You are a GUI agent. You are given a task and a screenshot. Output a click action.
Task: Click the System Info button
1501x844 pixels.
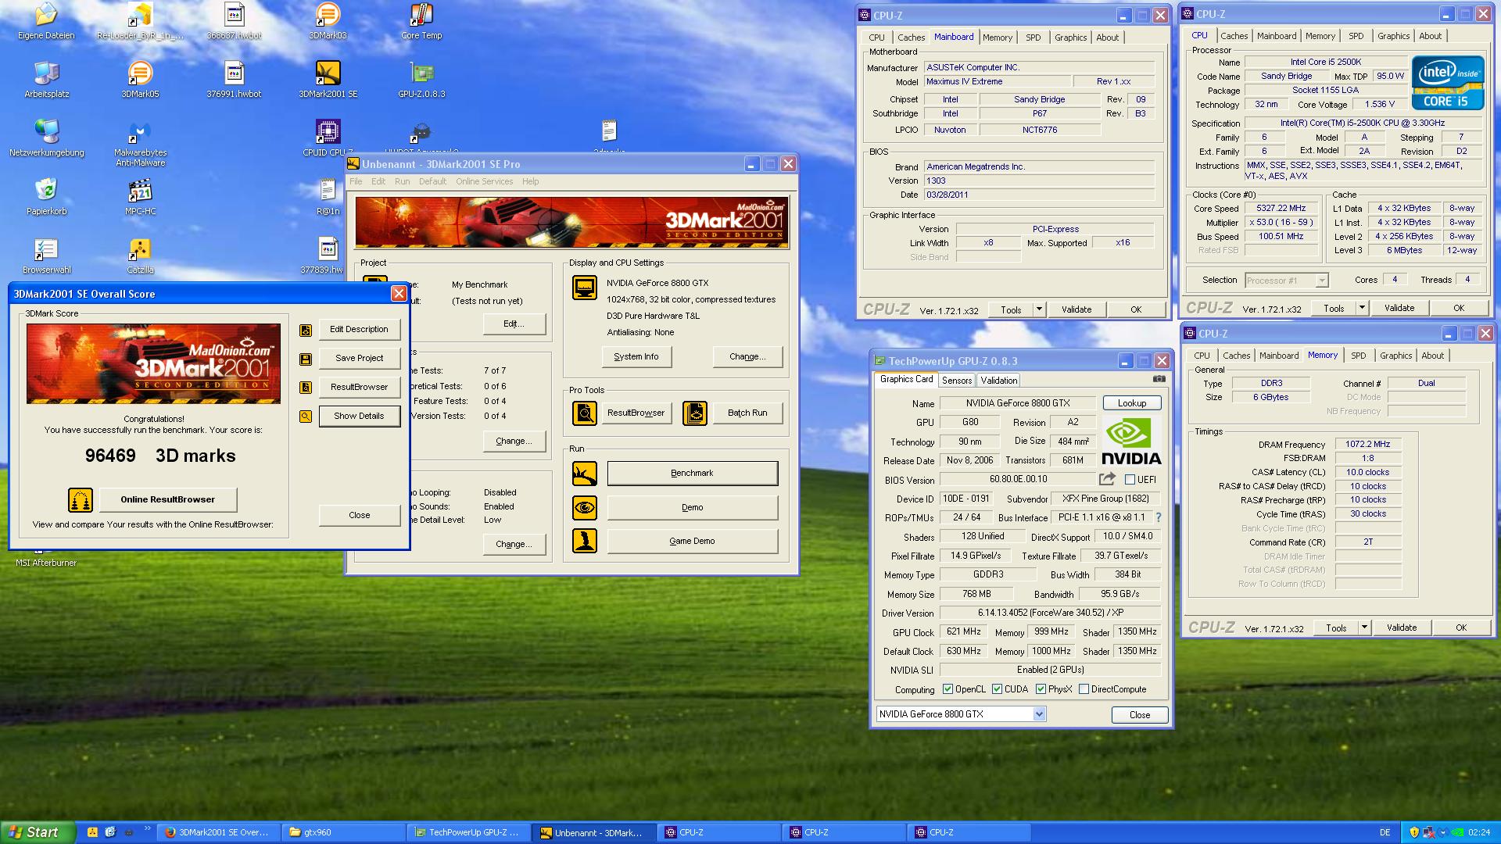(x=636, y=357)
